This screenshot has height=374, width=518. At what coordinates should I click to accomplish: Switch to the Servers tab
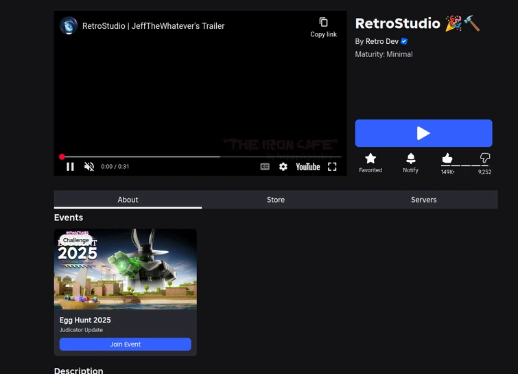[424, 200]
